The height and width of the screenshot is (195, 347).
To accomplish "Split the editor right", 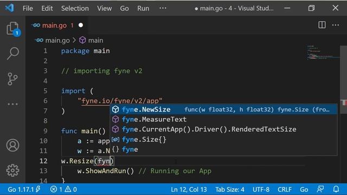I will pyautogui.click(x=322, y=25).
